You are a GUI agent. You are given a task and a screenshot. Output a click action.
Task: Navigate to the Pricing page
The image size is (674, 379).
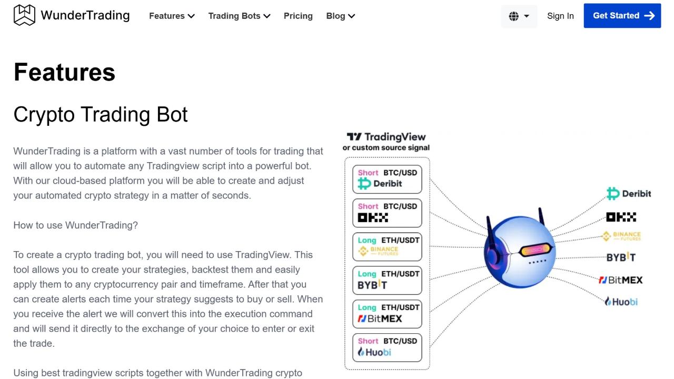(298, 16)
